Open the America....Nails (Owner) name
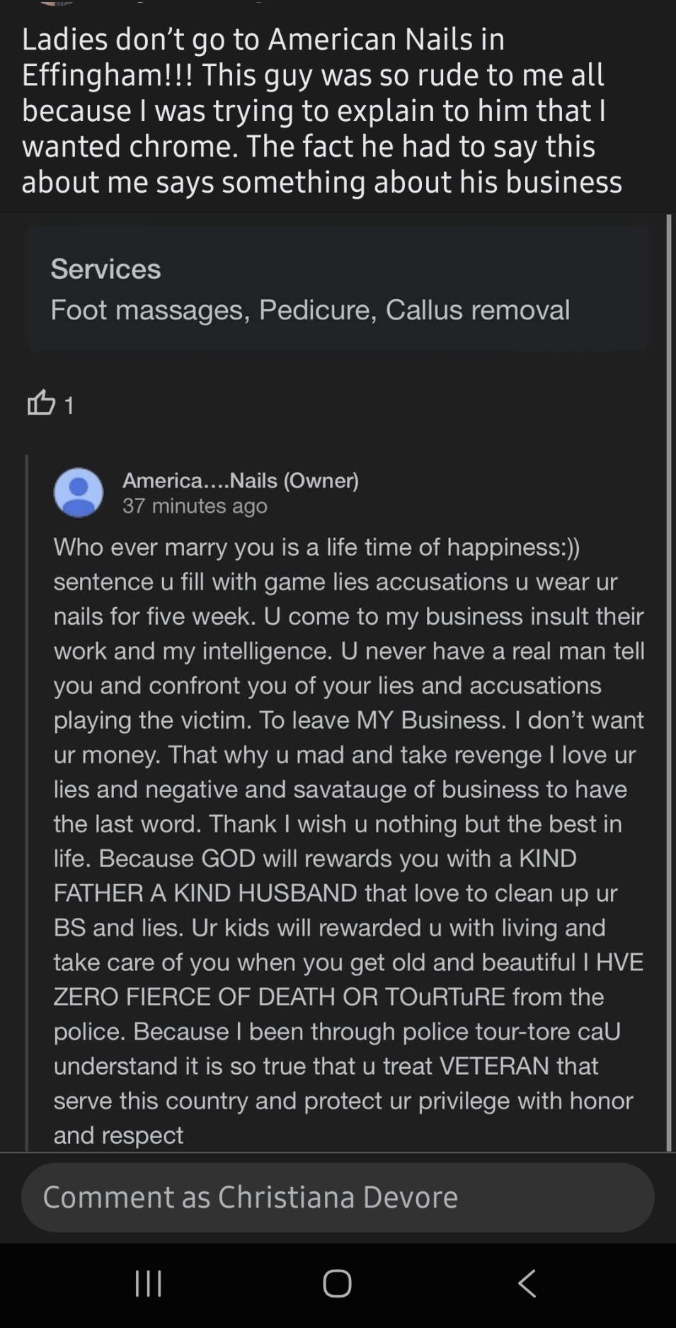Viewport: 676px width, 1328px height. coord(240,480)
